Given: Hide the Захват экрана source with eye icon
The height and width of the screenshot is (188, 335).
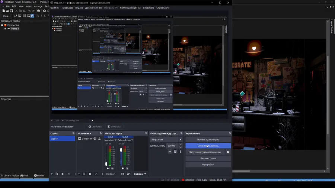Looking at the screenshot, I should click(95, 139).
